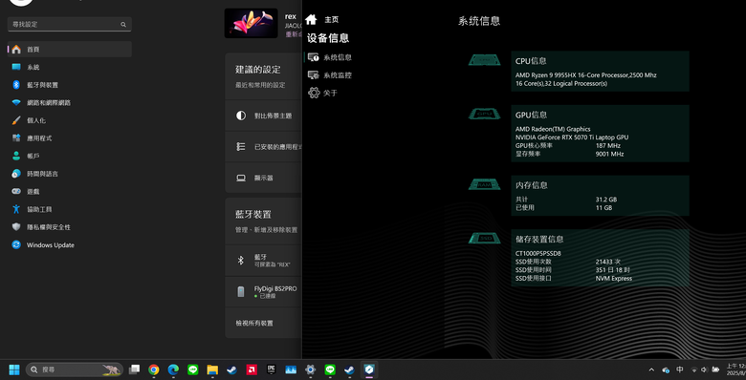This screenshot has width=746, height=380.
Task: Open Task View from the taskbar
Action: tap(135, 369)
